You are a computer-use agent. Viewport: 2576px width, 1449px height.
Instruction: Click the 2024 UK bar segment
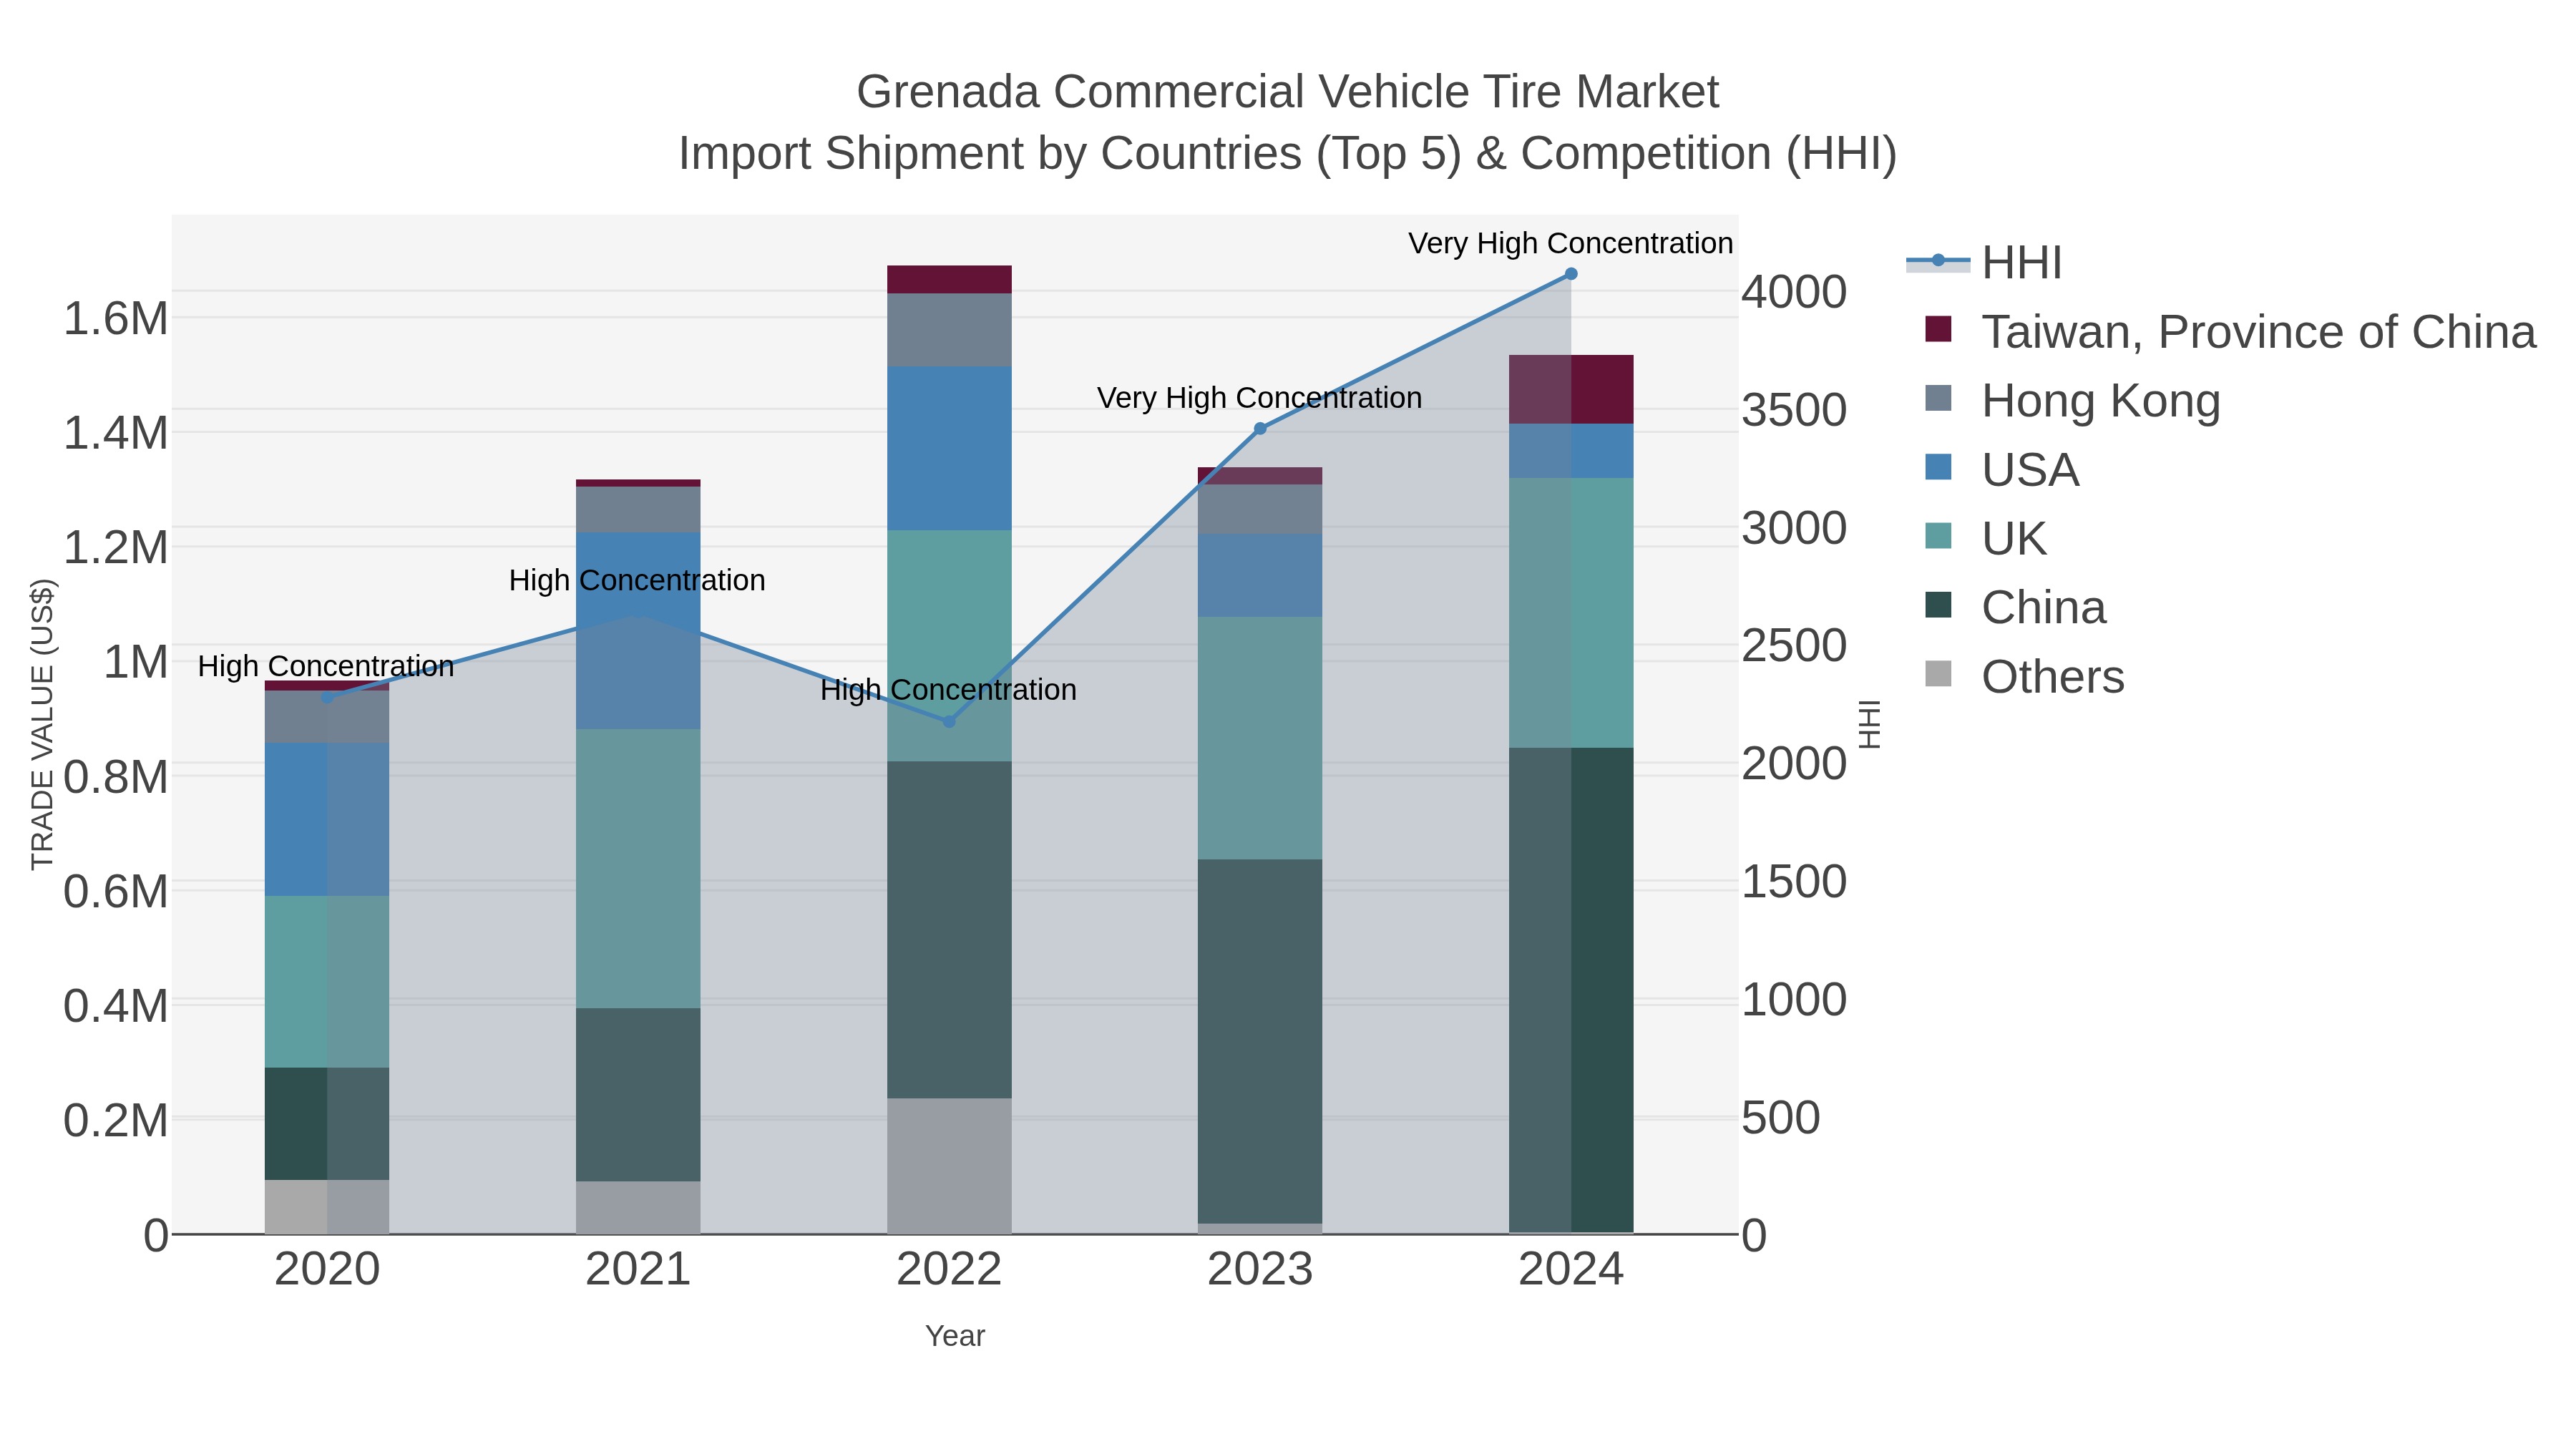pos(1571,613)
